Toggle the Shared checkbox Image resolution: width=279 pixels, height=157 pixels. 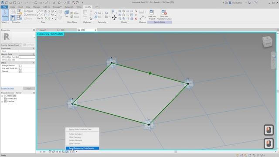click(20, 72)
